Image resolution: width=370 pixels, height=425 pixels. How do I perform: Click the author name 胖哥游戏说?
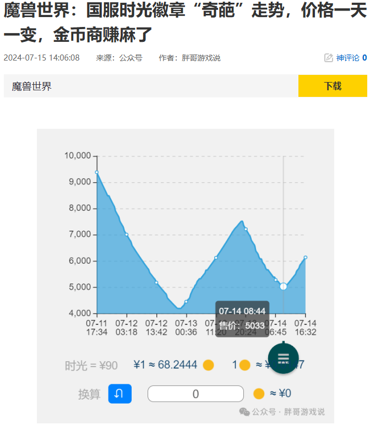(x=201, y=58)
